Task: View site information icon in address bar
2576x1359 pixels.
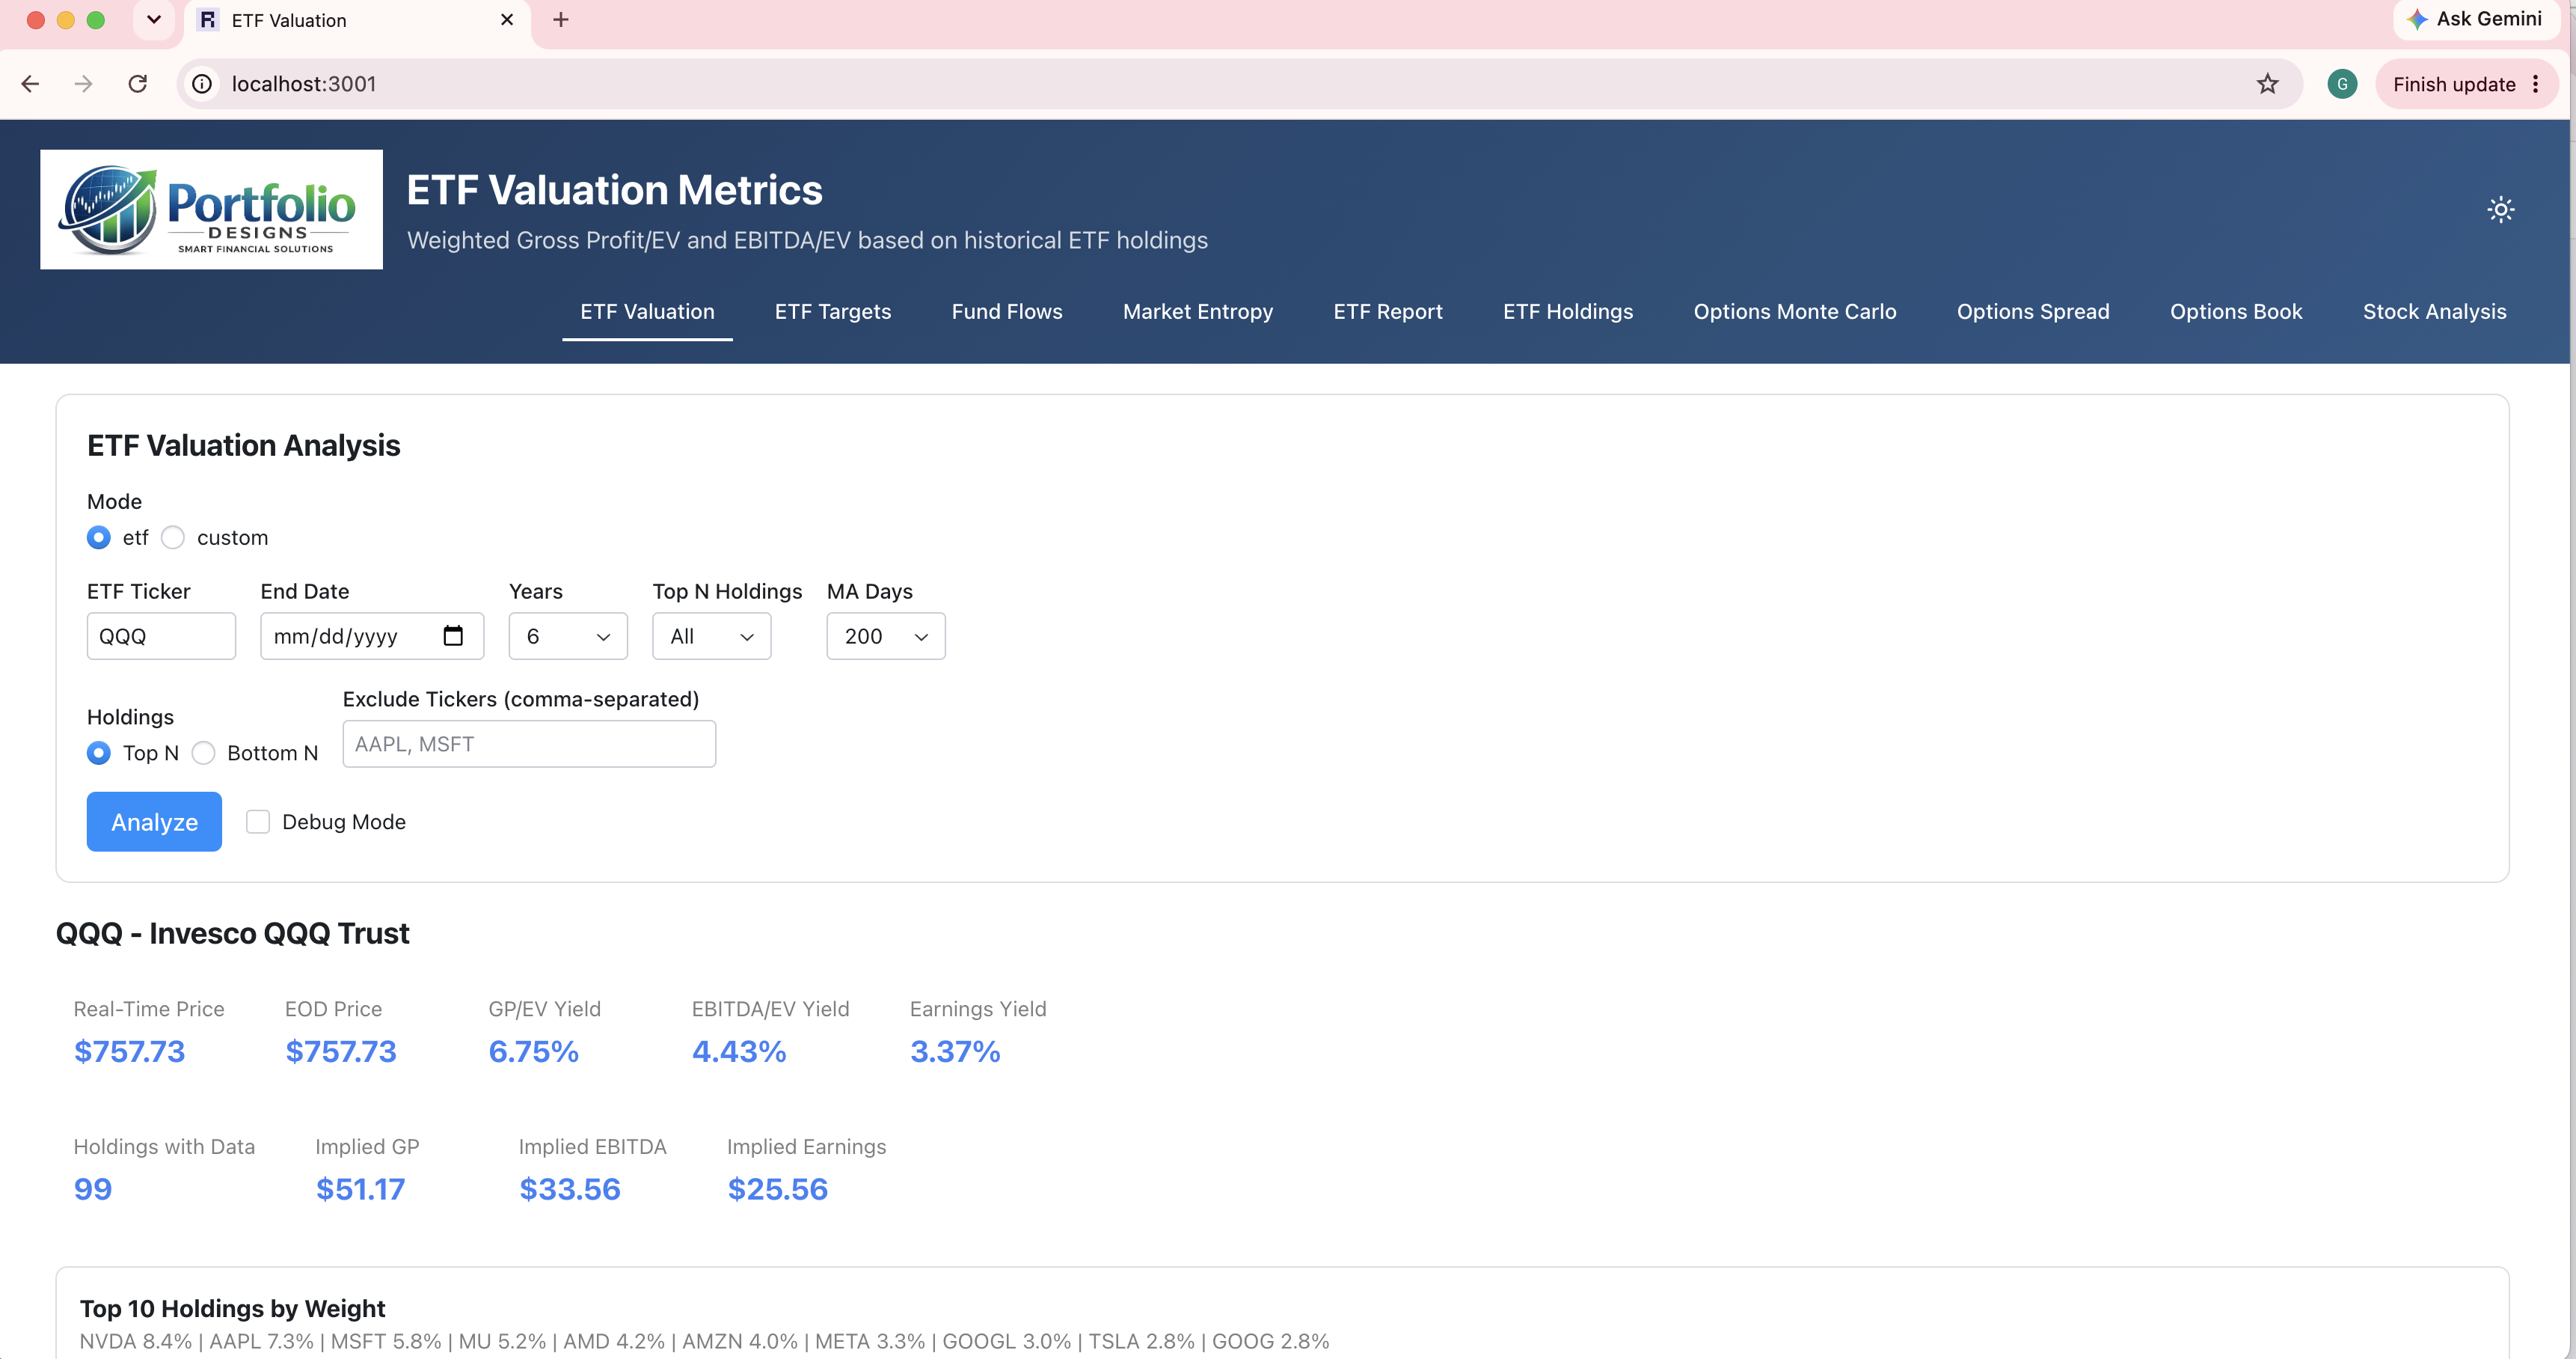Action: pyautogui.click(x=202, y=84)
